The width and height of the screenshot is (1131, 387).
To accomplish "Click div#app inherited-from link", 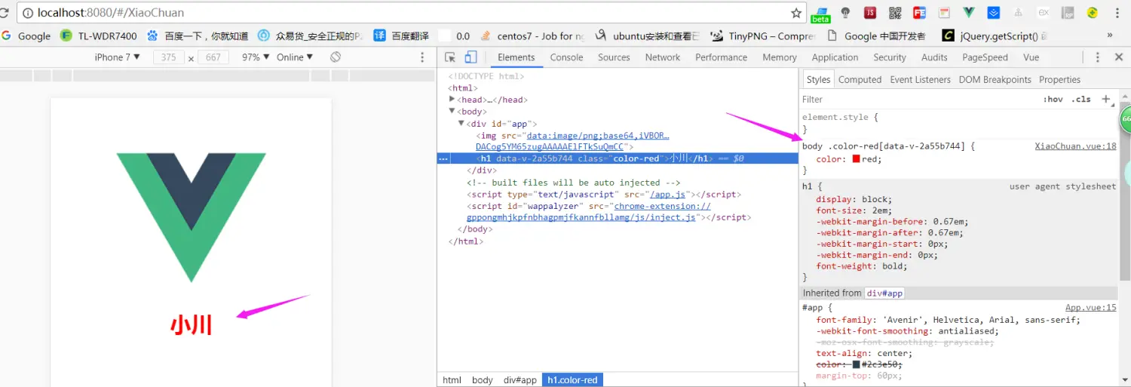I will 884,293.
